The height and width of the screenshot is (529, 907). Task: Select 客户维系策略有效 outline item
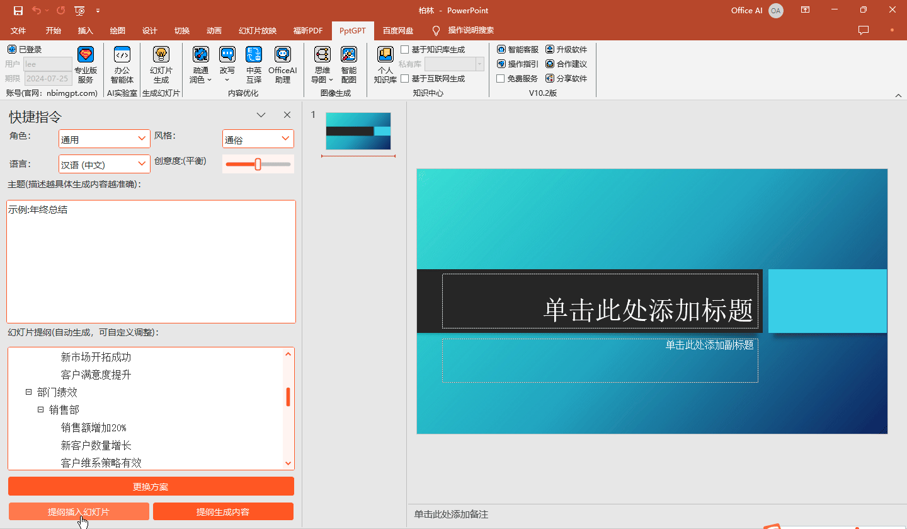coord(101,463)
